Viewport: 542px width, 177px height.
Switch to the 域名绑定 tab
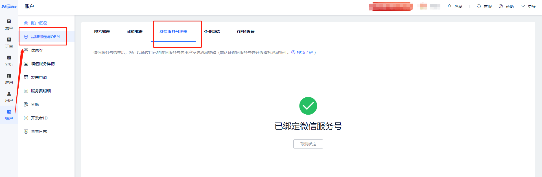pyautogui.click(x=102, y=32)
